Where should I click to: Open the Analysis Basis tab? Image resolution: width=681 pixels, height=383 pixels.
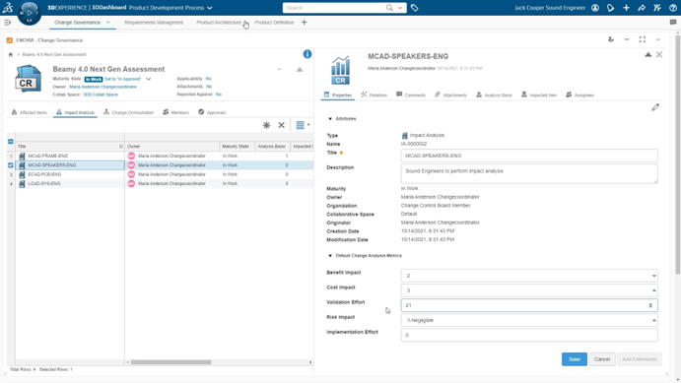494,95
